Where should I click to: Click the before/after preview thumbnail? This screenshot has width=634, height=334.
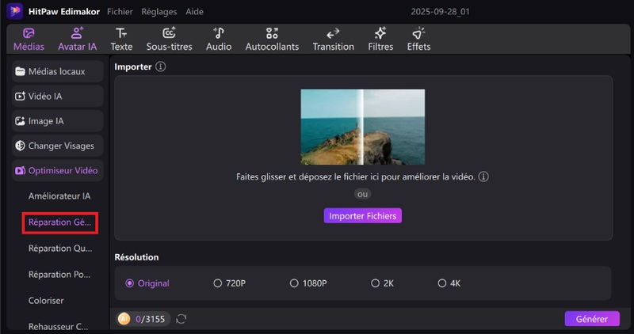363,127
